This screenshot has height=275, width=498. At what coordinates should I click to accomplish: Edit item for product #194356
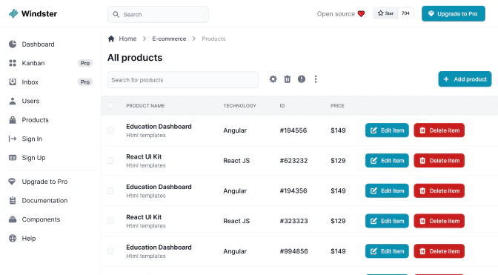[387, 190]
